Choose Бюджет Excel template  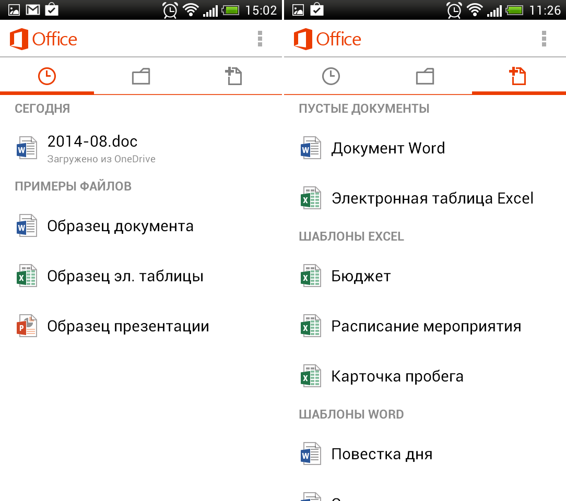pyautogui.click(x=425, y=276)
